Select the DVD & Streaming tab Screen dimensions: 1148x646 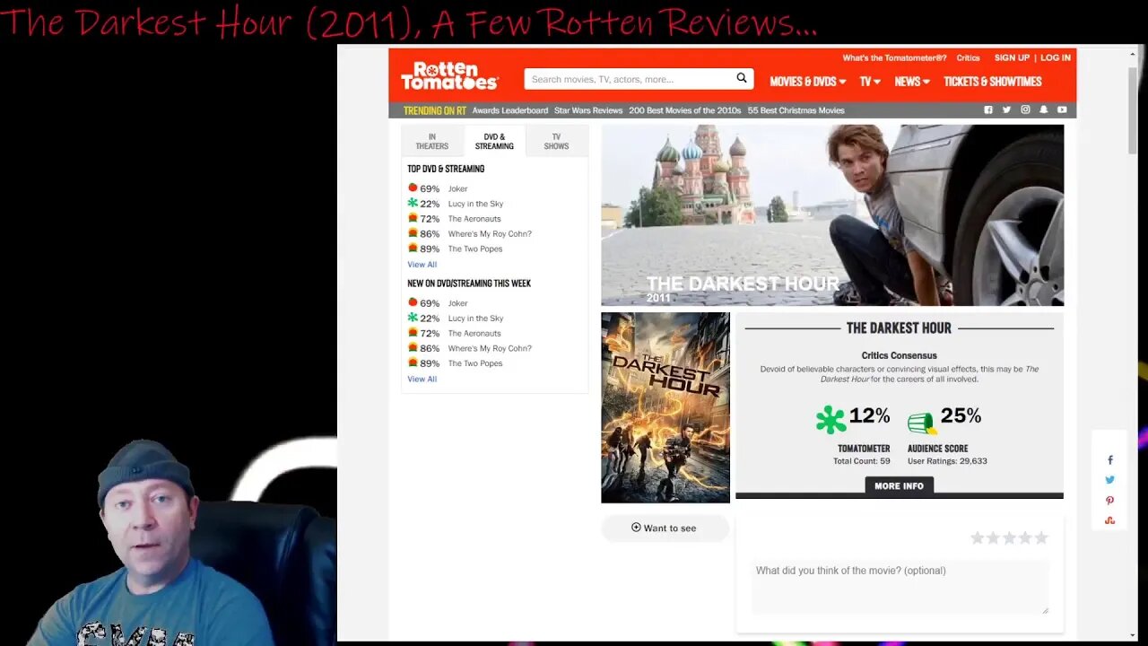click(494, 142)
